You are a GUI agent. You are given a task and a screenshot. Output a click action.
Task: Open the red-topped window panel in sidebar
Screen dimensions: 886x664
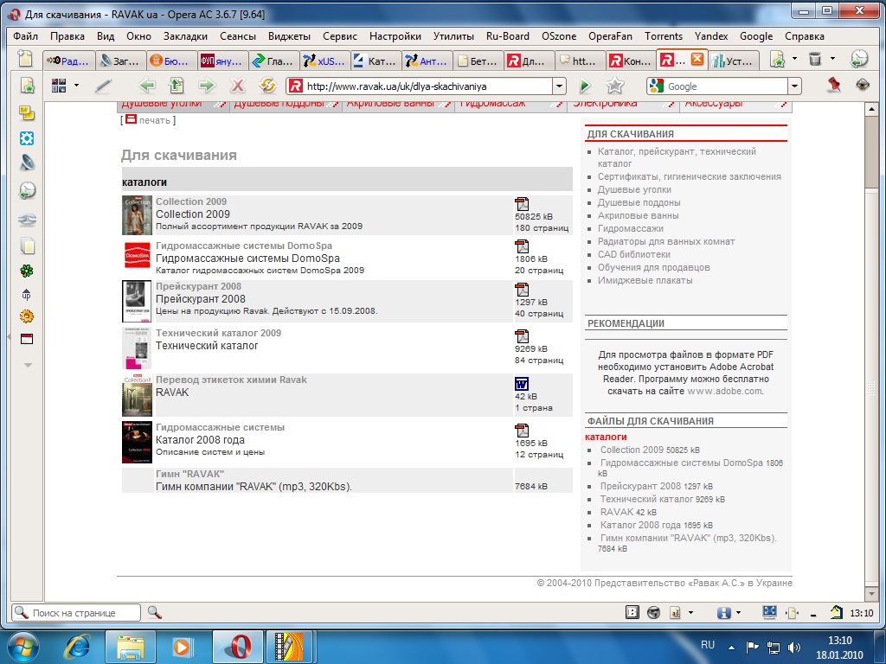click(27, 339)
